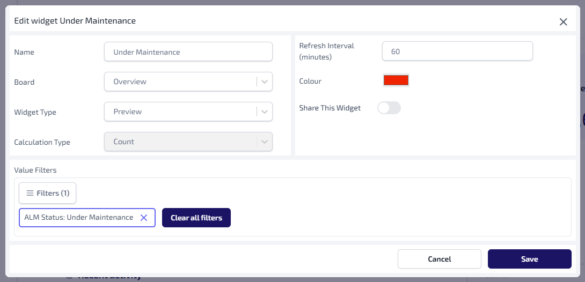Select ALM Status: Under Maintenance chip text

pos(78,218)
